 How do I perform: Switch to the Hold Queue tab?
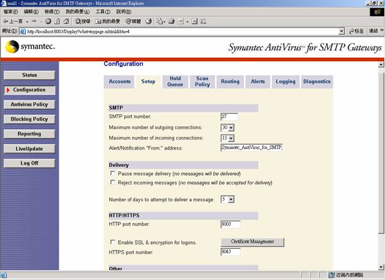pyautogui.click(x=175, y=82)
